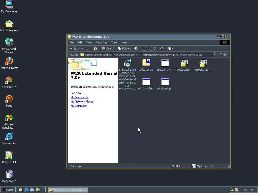
Task: Follow the My Network Places link
Action: pyautogui.click(x=82, y=102)
